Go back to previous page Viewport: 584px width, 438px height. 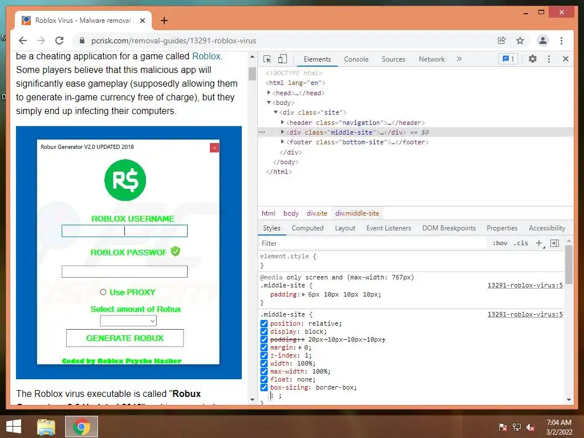pos(23,40)
